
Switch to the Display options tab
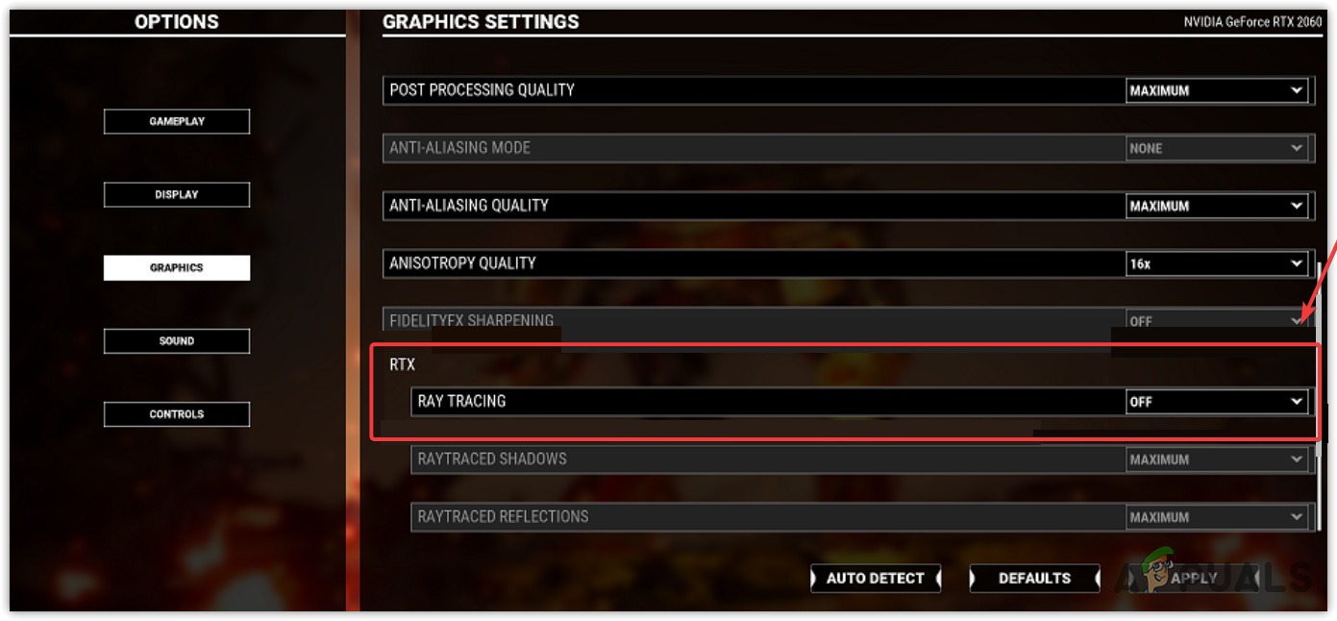[x=177, y=194]
